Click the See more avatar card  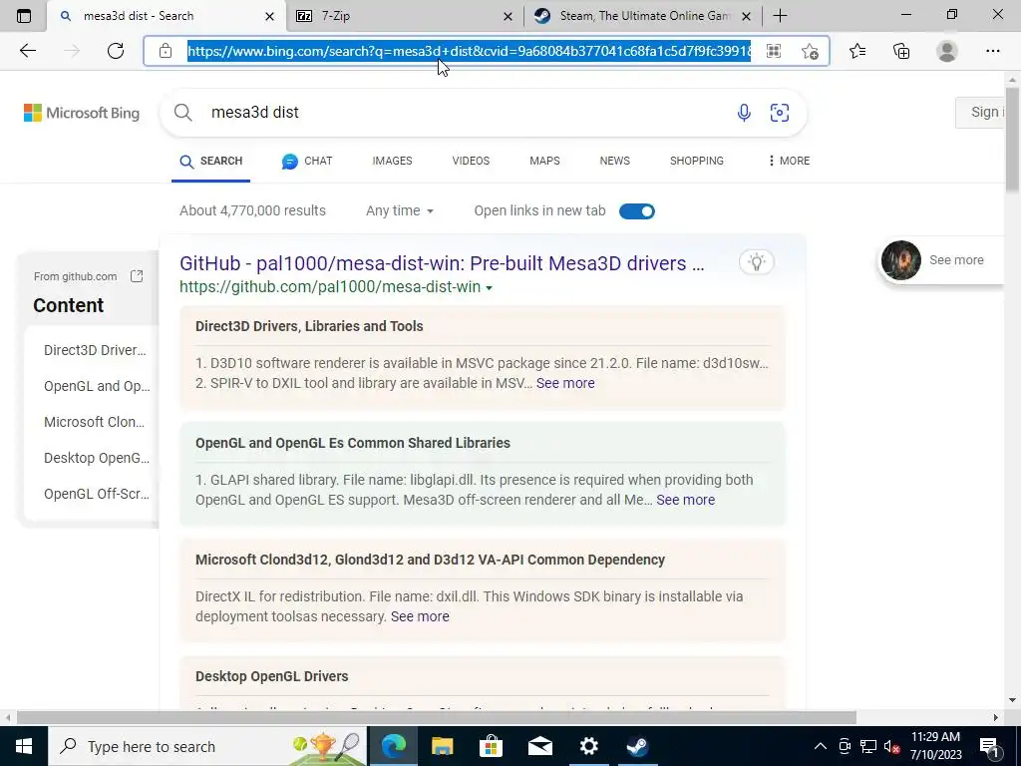click(x=941, y=260)
